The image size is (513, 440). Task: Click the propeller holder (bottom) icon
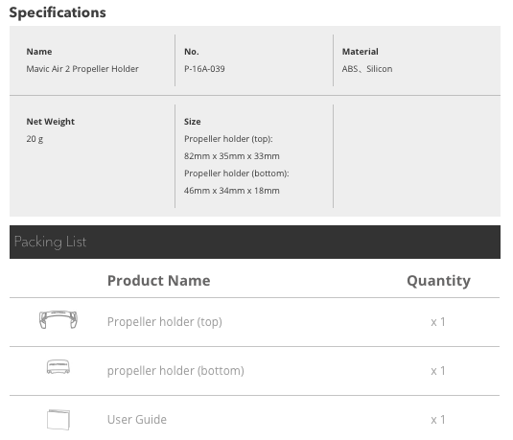coord(58,367)
